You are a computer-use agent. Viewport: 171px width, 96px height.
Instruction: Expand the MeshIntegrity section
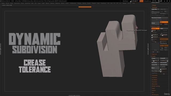[155, 95]
